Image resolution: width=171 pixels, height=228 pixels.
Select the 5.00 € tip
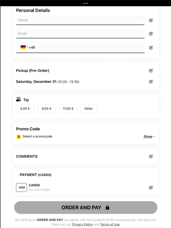click(25, 109)
